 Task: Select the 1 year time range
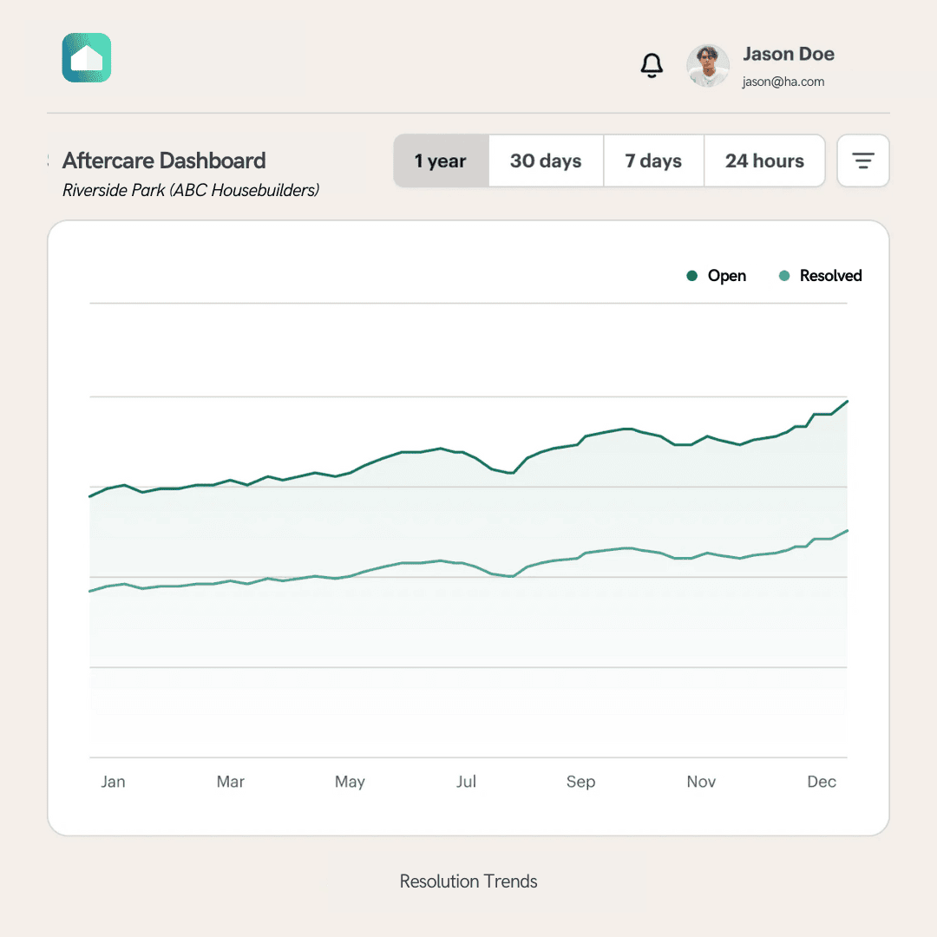pyautogui.click(x=441, y=161)
